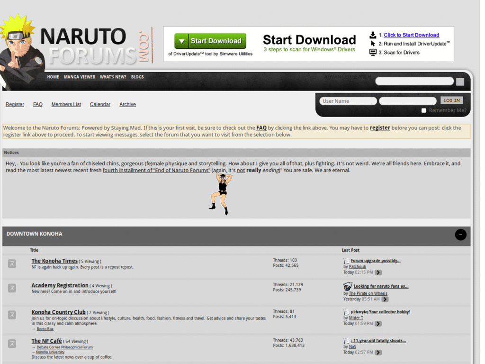The width and height of the screenshot is (485, 364).
Task: Click the Register link
Action: tap(15, 105)
